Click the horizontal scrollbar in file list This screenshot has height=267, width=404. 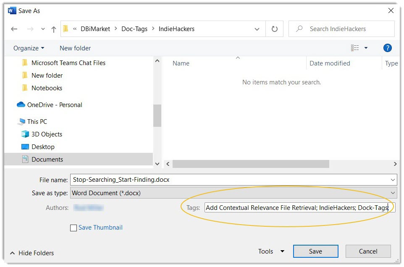250,164
